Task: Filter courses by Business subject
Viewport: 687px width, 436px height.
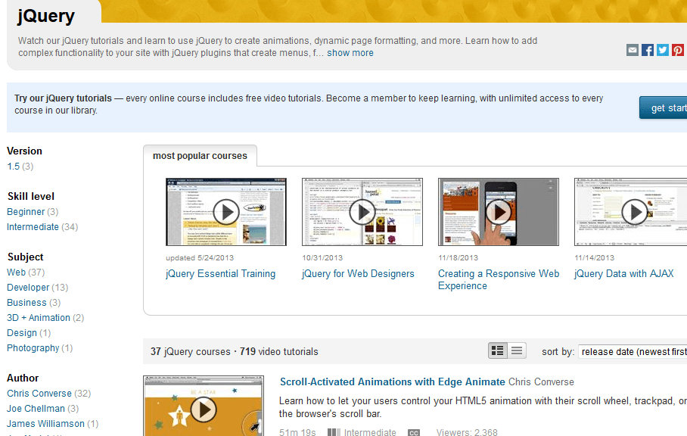Action: coord(26,303)
